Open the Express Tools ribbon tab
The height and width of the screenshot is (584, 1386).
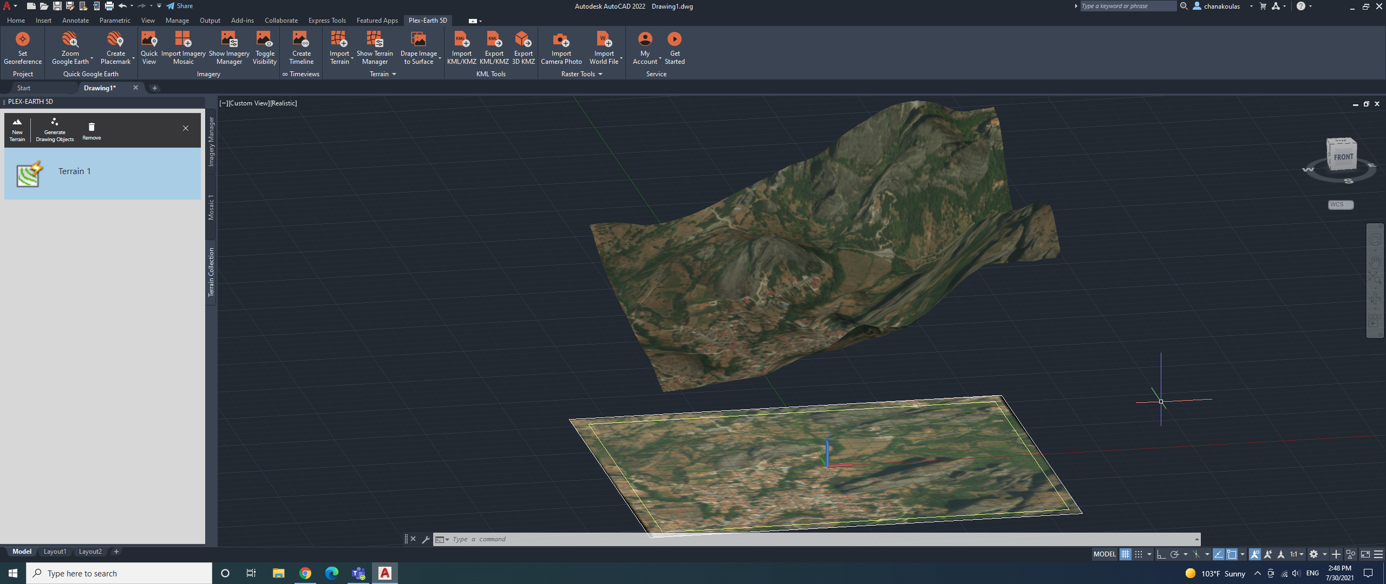coord(327,21)
